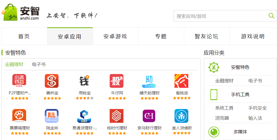Click the 用钱宝 app name
Image resolution: width=277 pixels, height=140 pixels.
point(85,93)
